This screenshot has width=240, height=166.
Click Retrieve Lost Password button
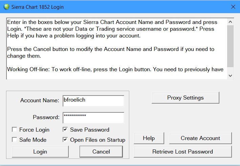pos(182,151)
